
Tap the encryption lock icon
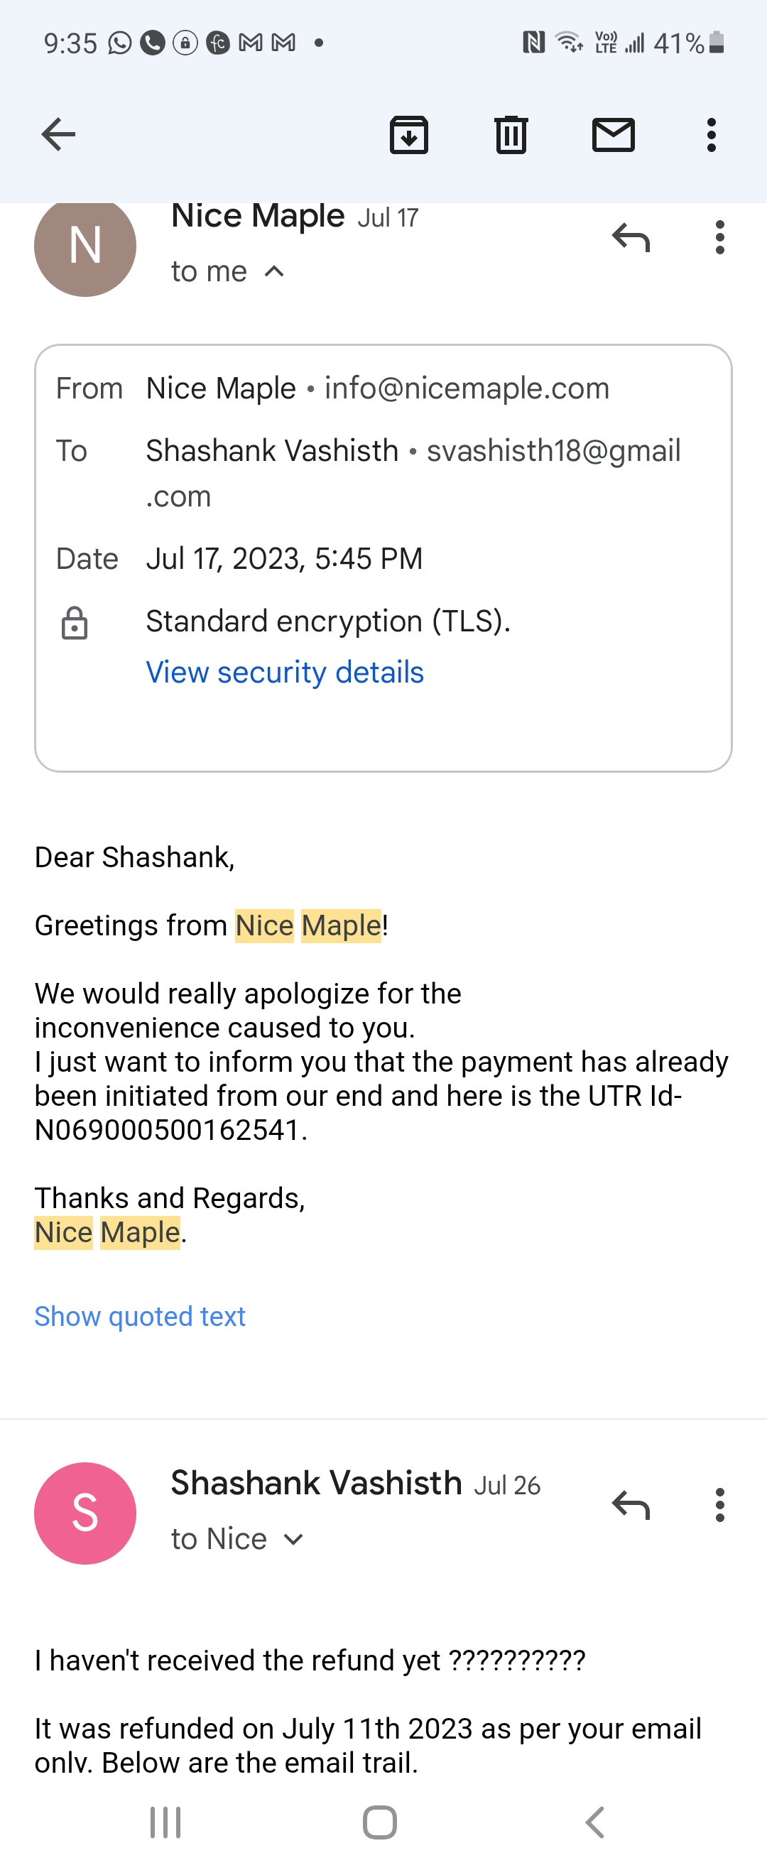75,623
